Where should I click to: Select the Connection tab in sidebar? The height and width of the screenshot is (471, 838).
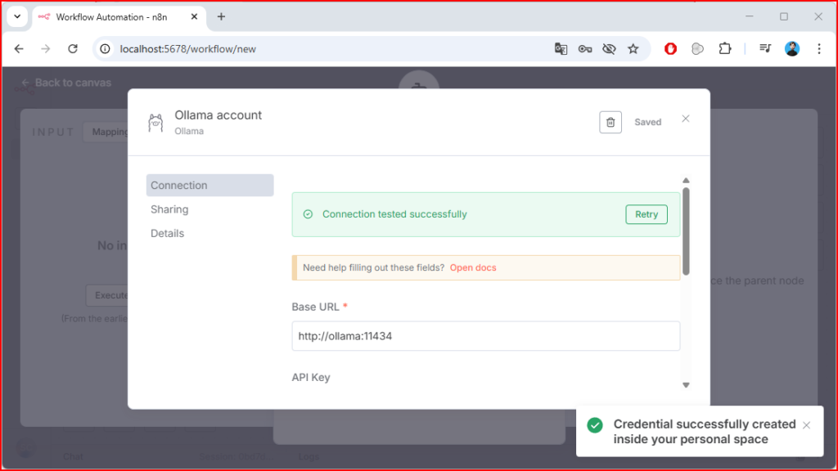209,186
